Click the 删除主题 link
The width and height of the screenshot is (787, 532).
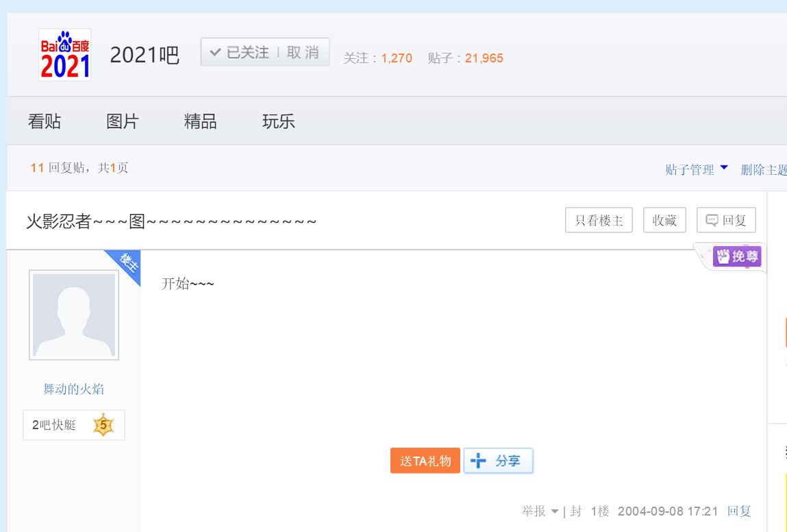point(765,169)
